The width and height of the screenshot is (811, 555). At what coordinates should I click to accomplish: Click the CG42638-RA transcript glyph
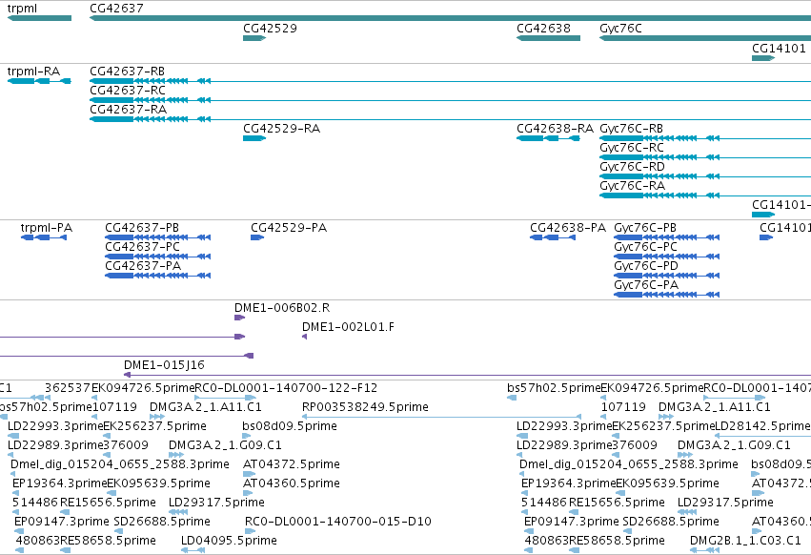click(x=548, y=138)
